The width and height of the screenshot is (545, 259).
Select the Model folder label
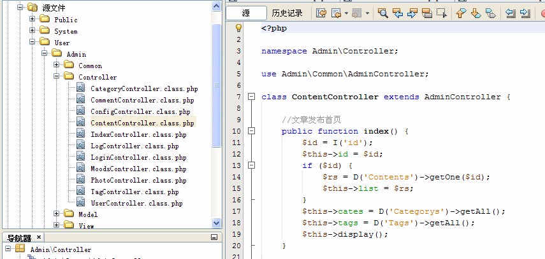[88, 214]
